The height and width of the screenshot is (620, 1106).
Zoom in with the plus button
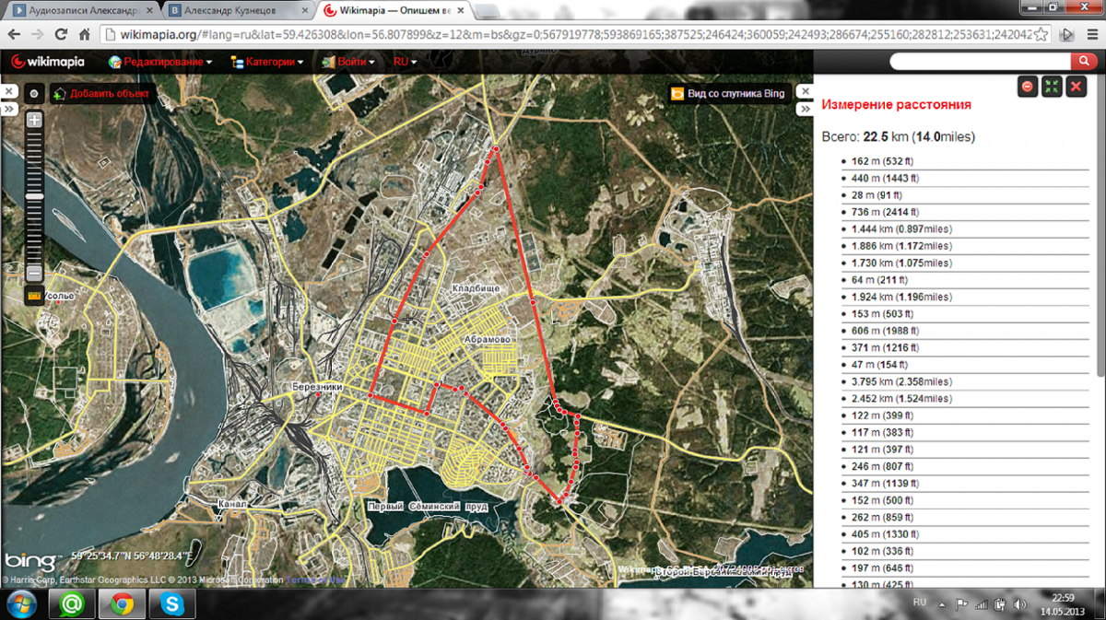[35, 121]
